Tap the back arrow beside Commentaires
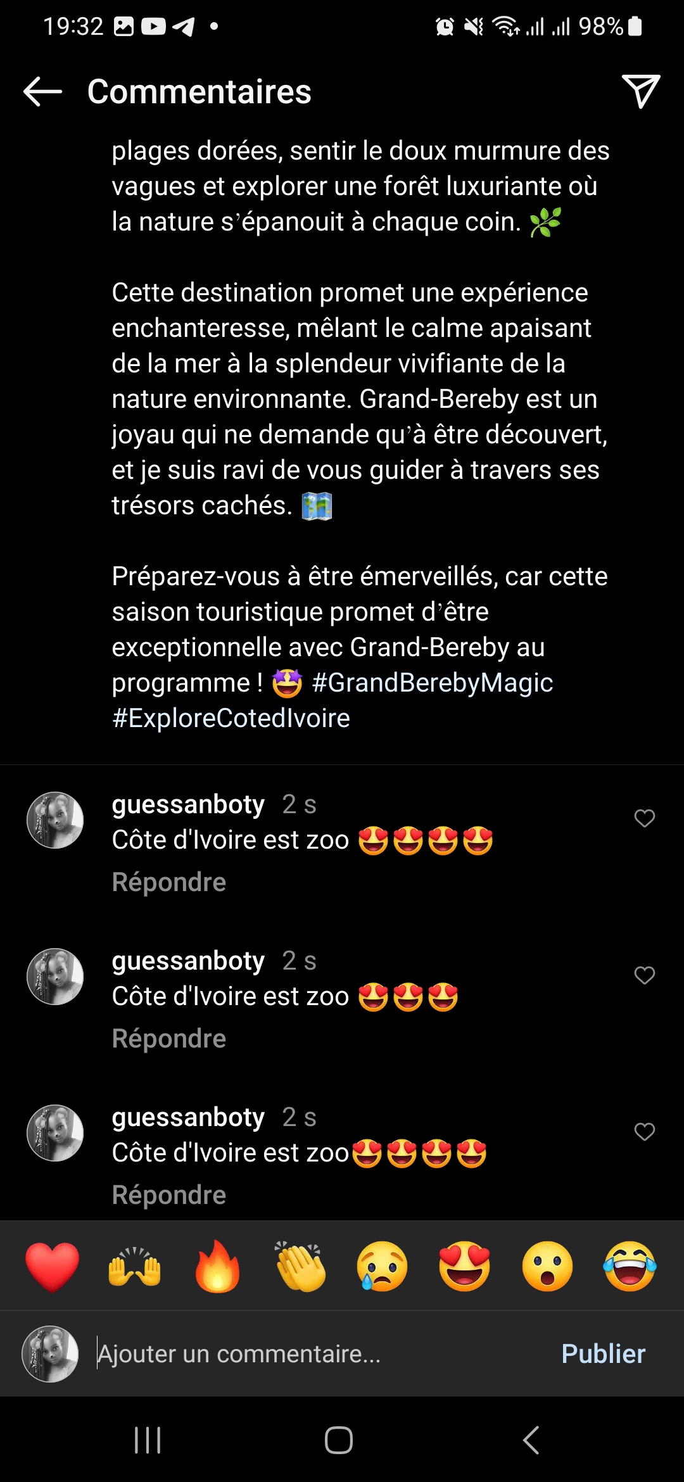This screenshot has width=684, height=1482. (x=42, y=92)
